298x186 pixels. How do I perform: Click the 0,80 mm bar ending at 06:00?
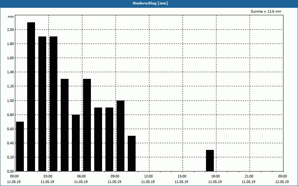[76, 143]
